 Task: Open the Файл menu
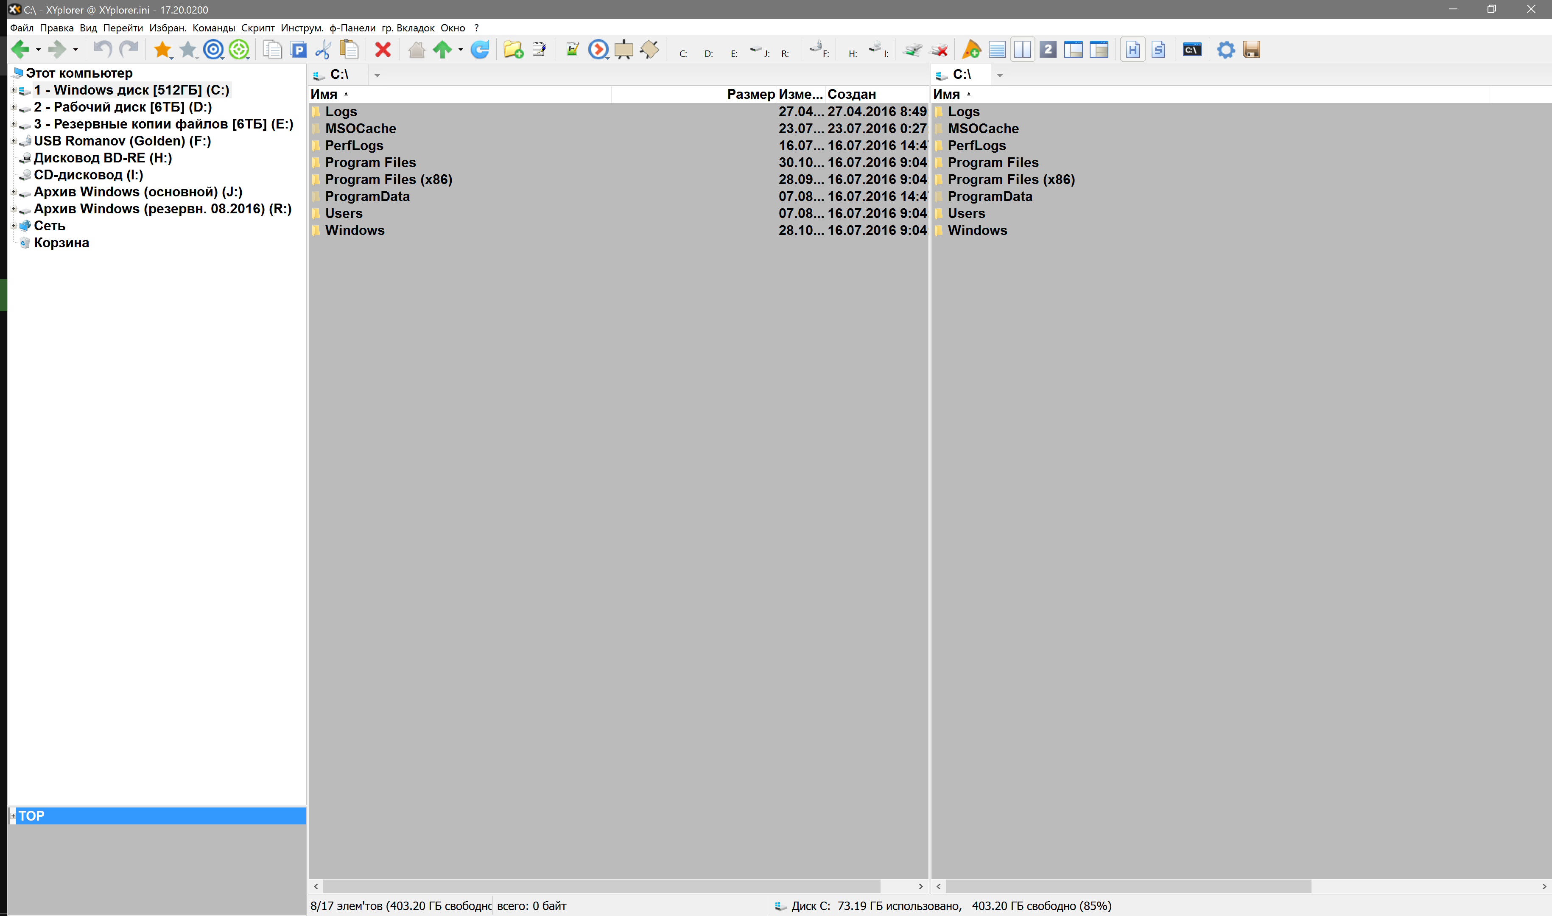(22, 28)
